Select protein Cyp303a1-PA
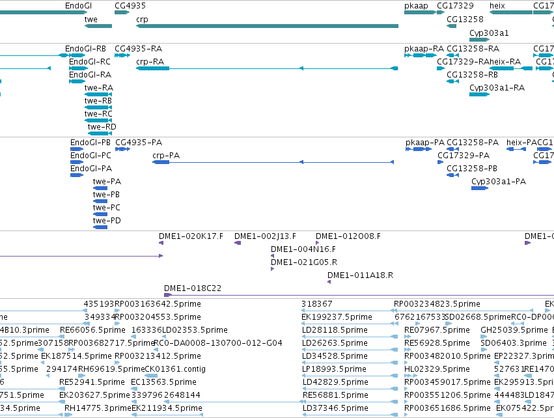Screen dimensions: 554x418 tap(499, 181)
